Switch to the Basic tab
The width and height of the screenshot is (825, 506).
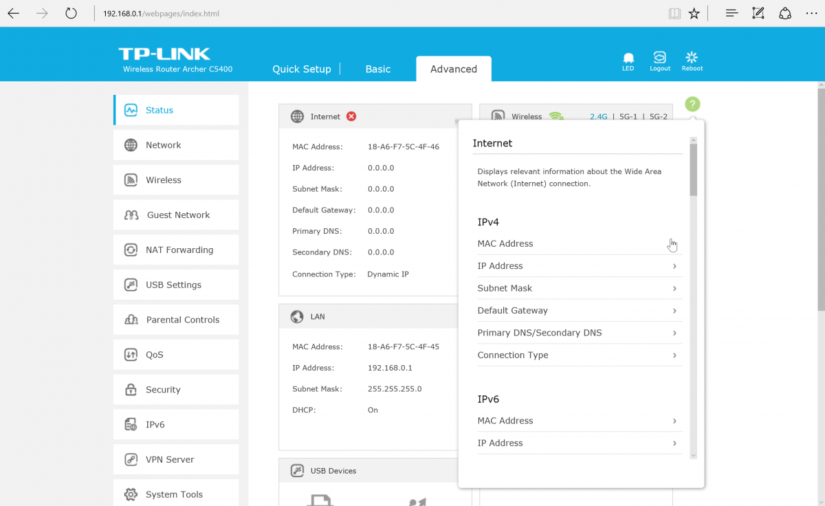click(377, 69)
